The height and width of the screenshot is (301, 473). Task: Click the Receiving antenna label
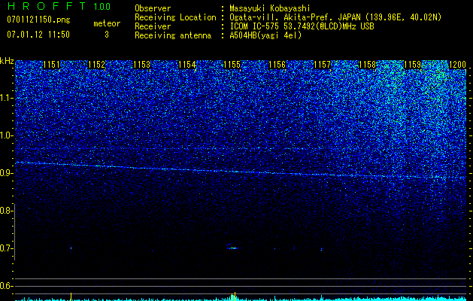(173, 35)
